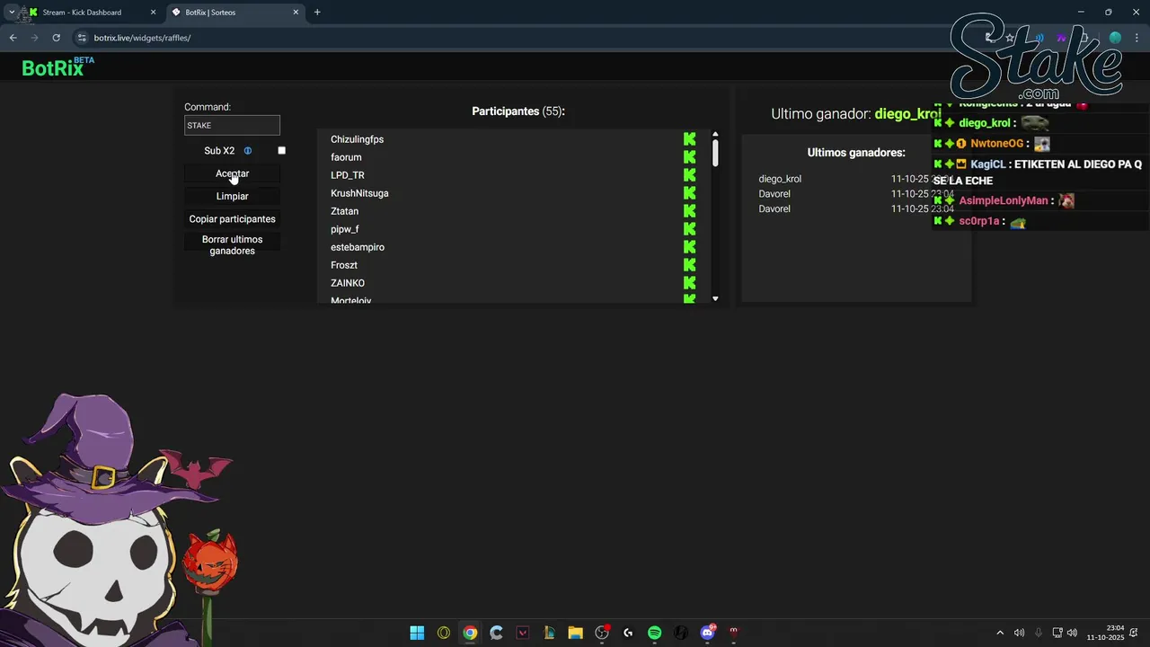Click the Kick icon beside Ztatan
The width and height of the screenshot is (1150, 647).
tap(689, 211)
